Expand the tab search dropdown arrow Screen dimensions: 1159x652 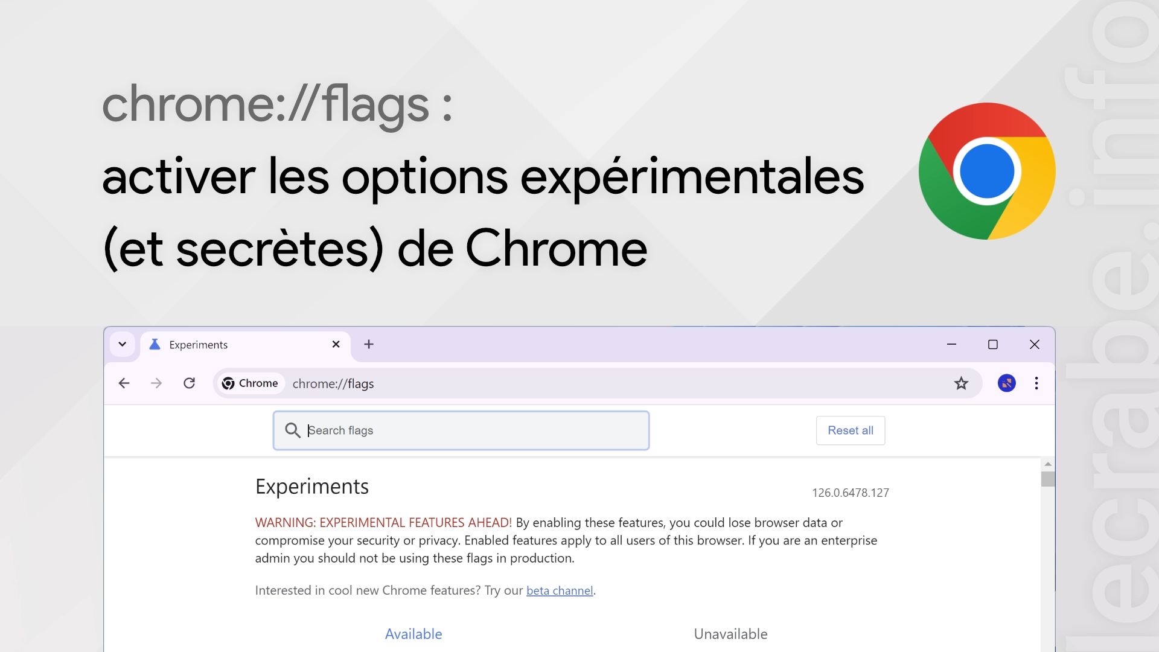click(x=122, y=344)
